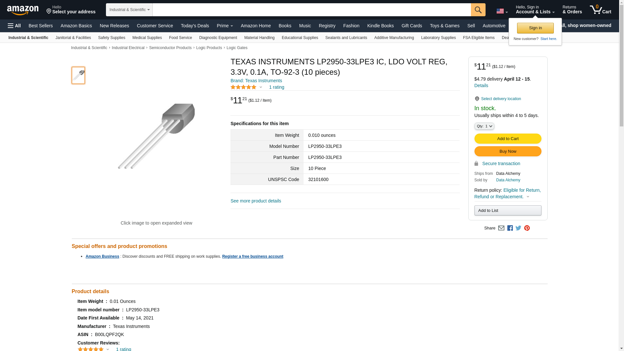The height and width of the screenshot is (351, 624).
Task: Share the product via email icon
Action: tap(501, 228)
